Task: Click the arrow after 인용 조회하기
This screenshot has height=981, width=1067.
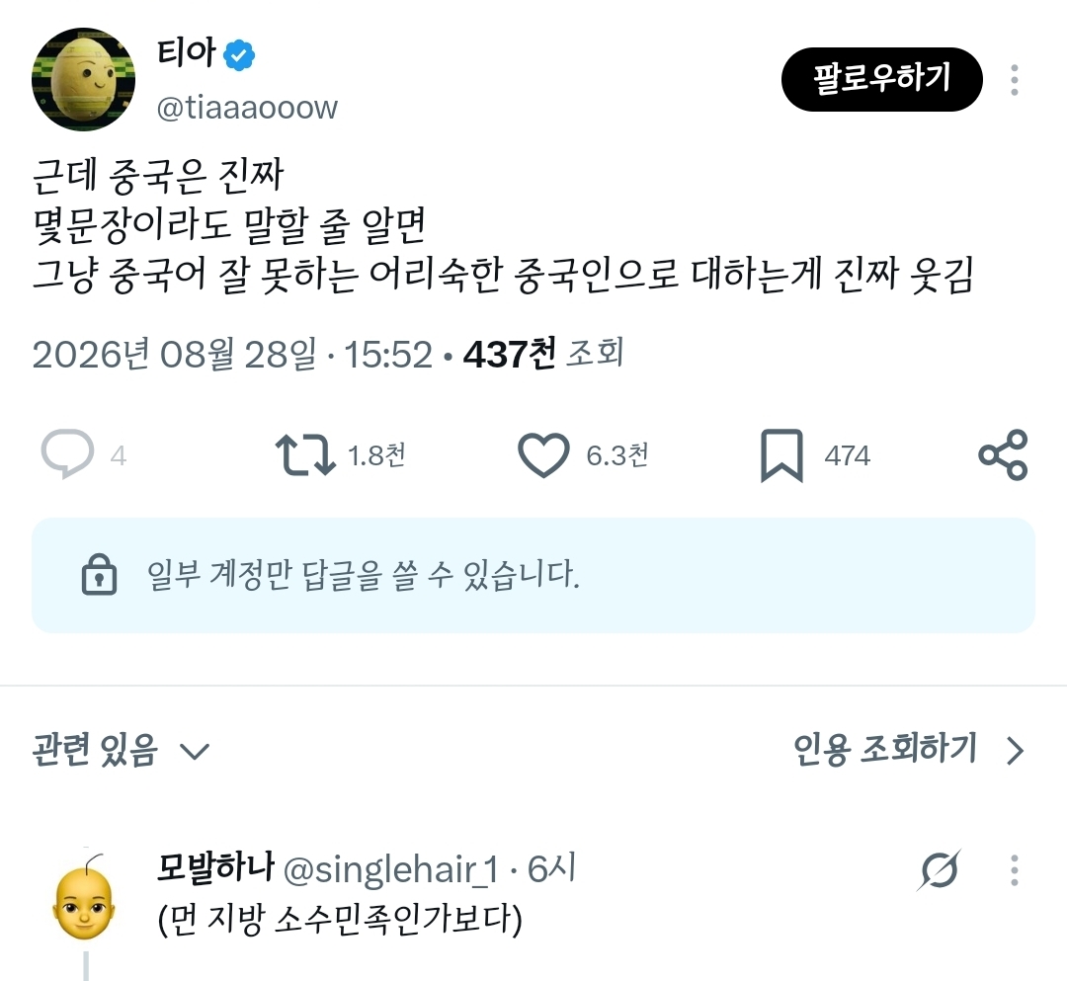Action: point(1016,751)
